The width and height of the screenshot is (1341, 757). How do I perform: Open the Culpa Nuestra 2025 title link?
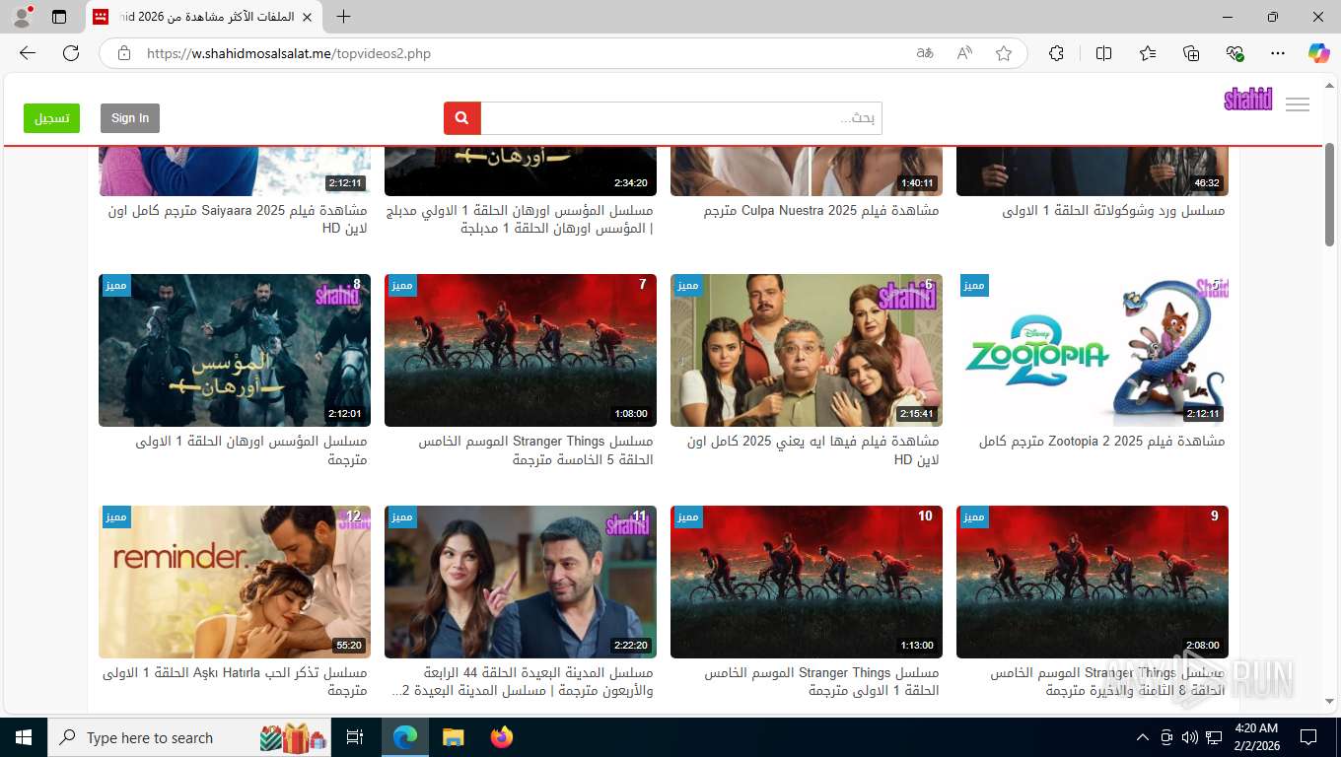point(821,211)
